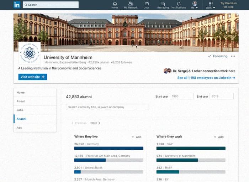Select the University of Mannheim employer bar
Viewport: 249px width, 182px height.
191,160
